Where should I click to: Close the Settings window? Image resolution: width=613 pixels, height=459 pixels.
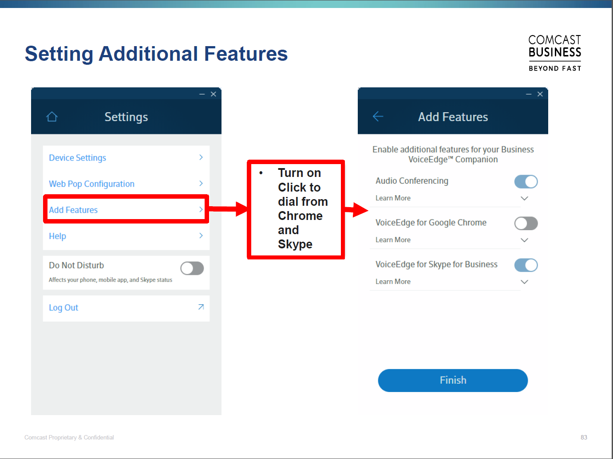click(x=214, y=94)
